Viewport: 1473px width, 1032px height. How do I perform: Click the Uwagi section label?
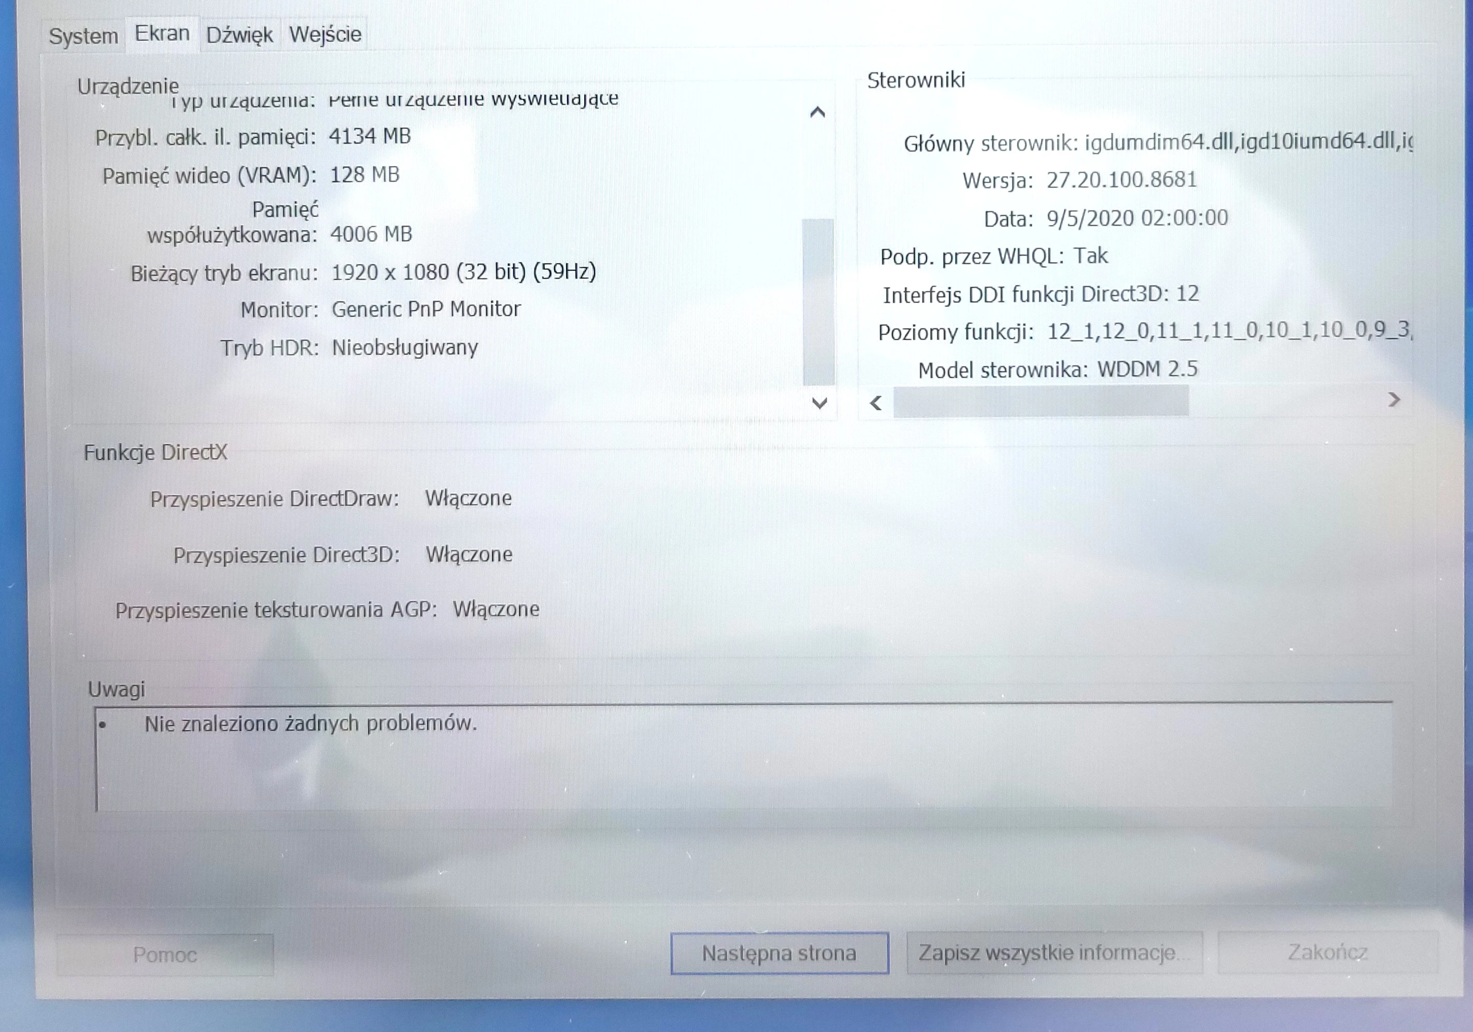tap(116, 690)
